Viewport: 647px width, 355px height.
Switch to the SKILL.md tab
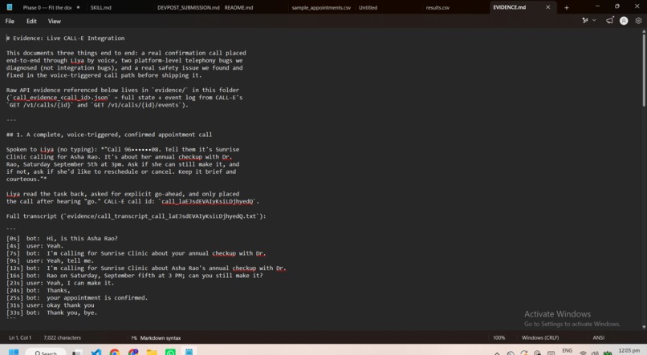coord(100,7)
